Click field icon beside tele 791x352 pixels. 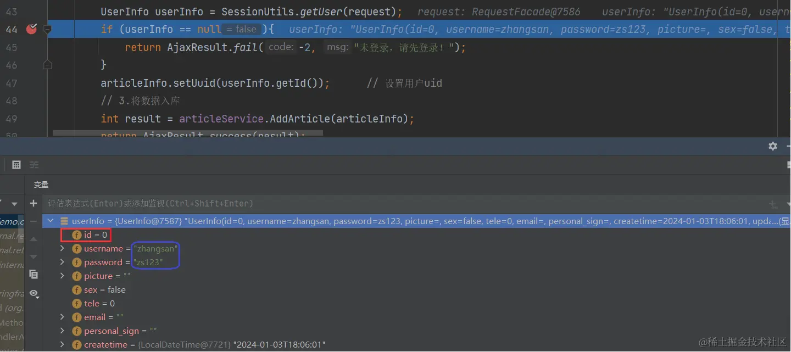pos(77,304)
